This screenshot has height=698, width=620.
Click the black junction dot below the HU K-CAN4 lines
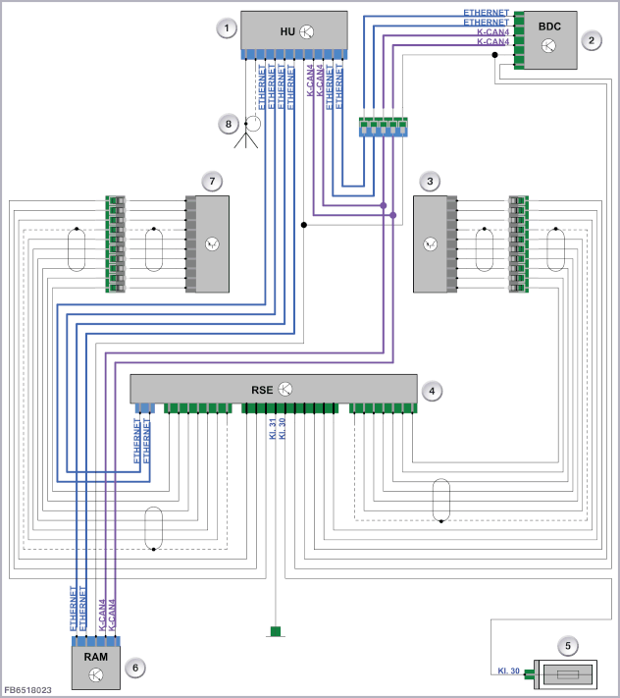point(304,225)
